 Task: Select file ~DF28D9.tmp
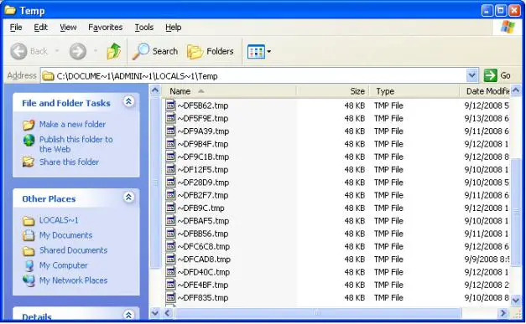tap(203, 183)
